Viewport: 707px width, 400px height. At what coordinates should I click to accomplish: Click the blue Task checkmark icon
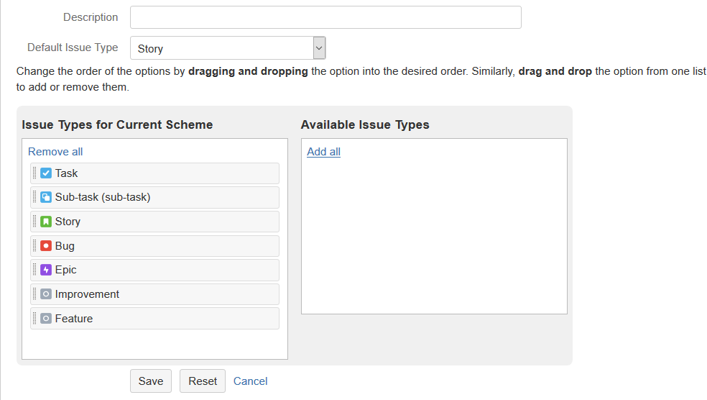[46, 173]
